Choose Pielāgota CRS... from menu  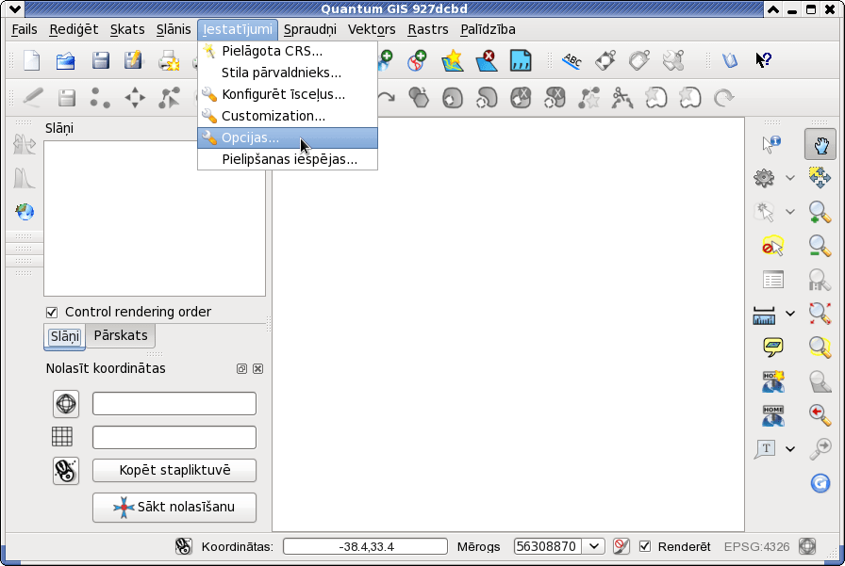pyautogui.click(x=288, y=51)
